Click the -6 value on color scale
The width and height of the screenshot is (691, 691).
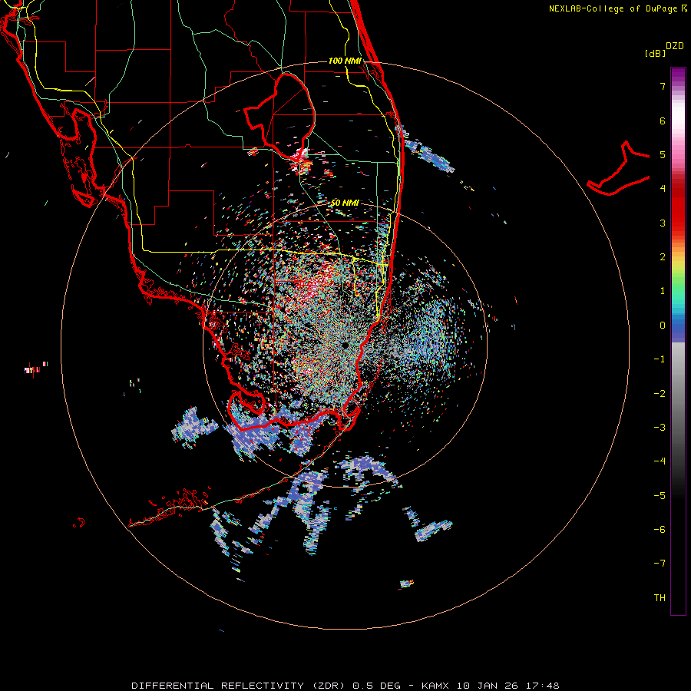pos(660,530)
